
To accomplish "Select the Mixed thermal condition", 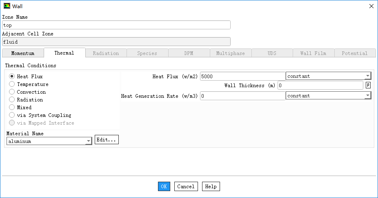I will coord(12,108).
